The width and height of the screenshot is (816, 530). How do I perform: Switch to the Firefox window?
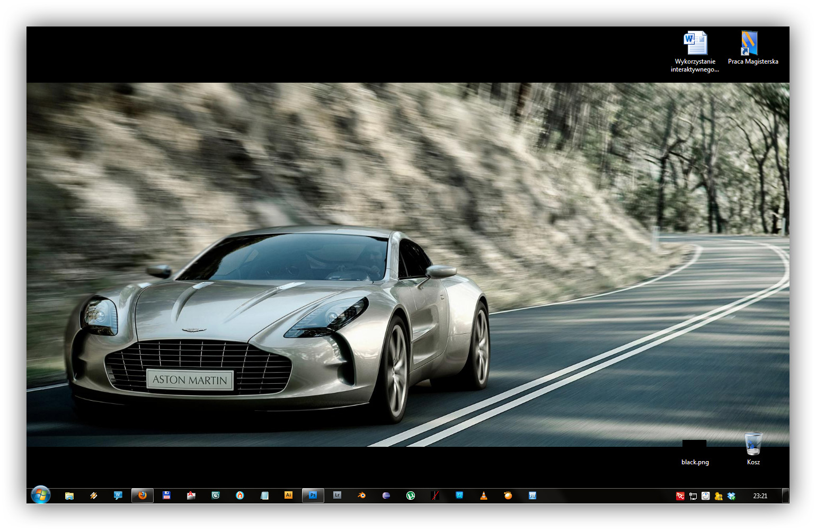143,496
